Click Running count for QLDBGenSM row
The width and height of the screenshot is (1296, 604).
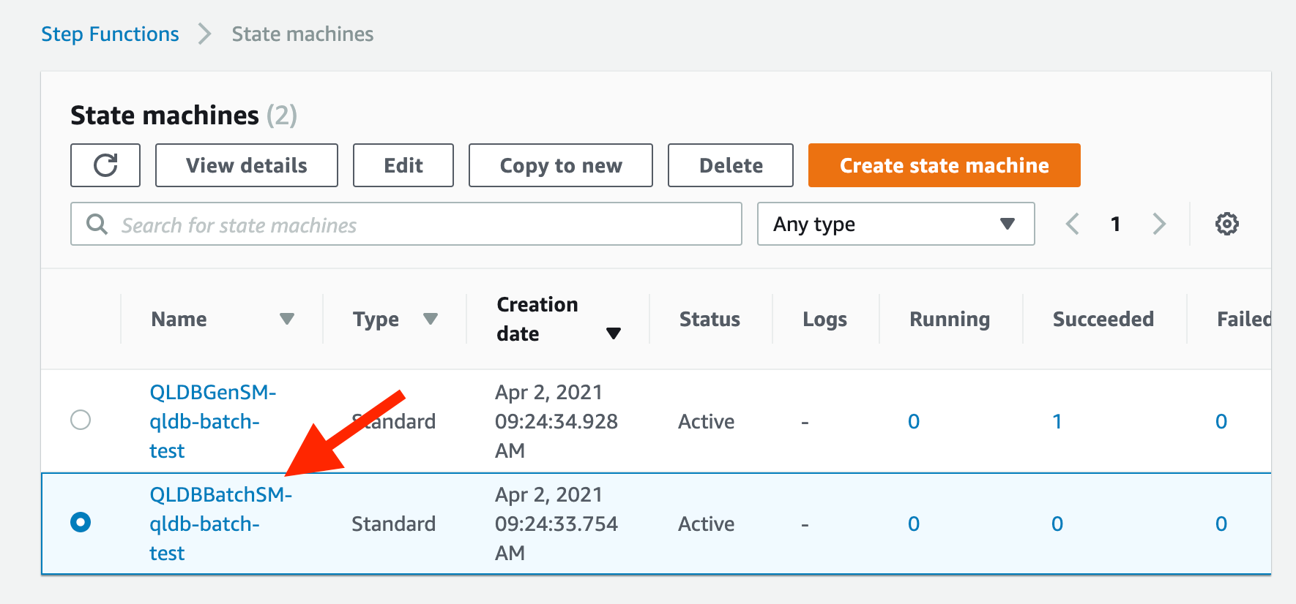point(914,421)
